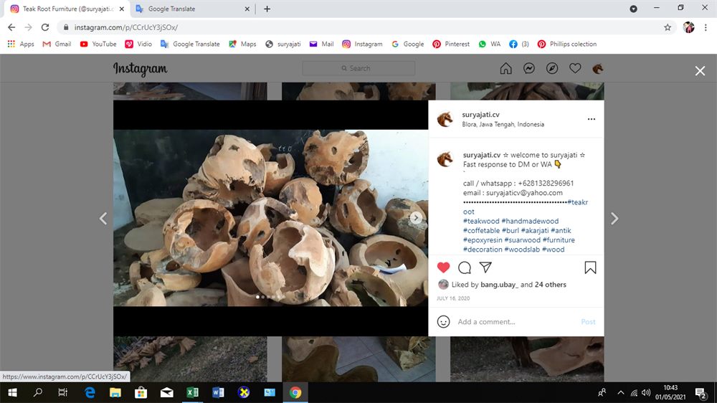Close the Google Translate tab
This screenshot has width=717, height=403.
[x=247, y=9]
